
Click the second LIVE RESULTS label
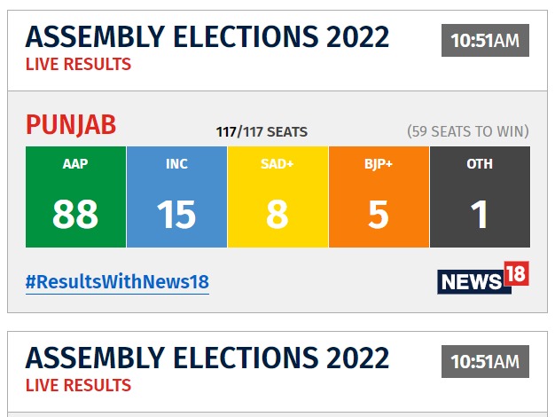coord(78,385)
